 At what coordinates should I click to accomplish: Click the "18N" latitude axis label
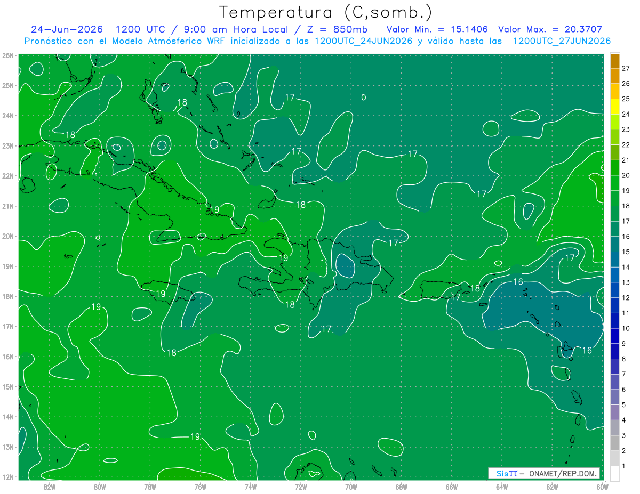point(8,296)
